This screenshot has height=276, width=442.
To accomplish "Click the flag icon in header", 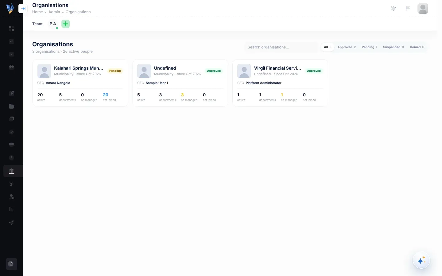I will [x=408, y=8].
